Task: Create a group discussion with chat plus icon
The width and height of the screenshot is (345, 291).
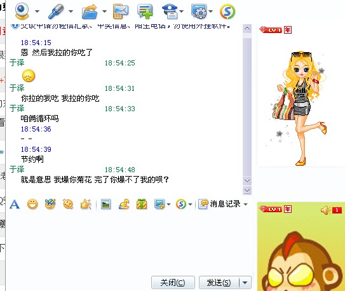Action: 145,11
